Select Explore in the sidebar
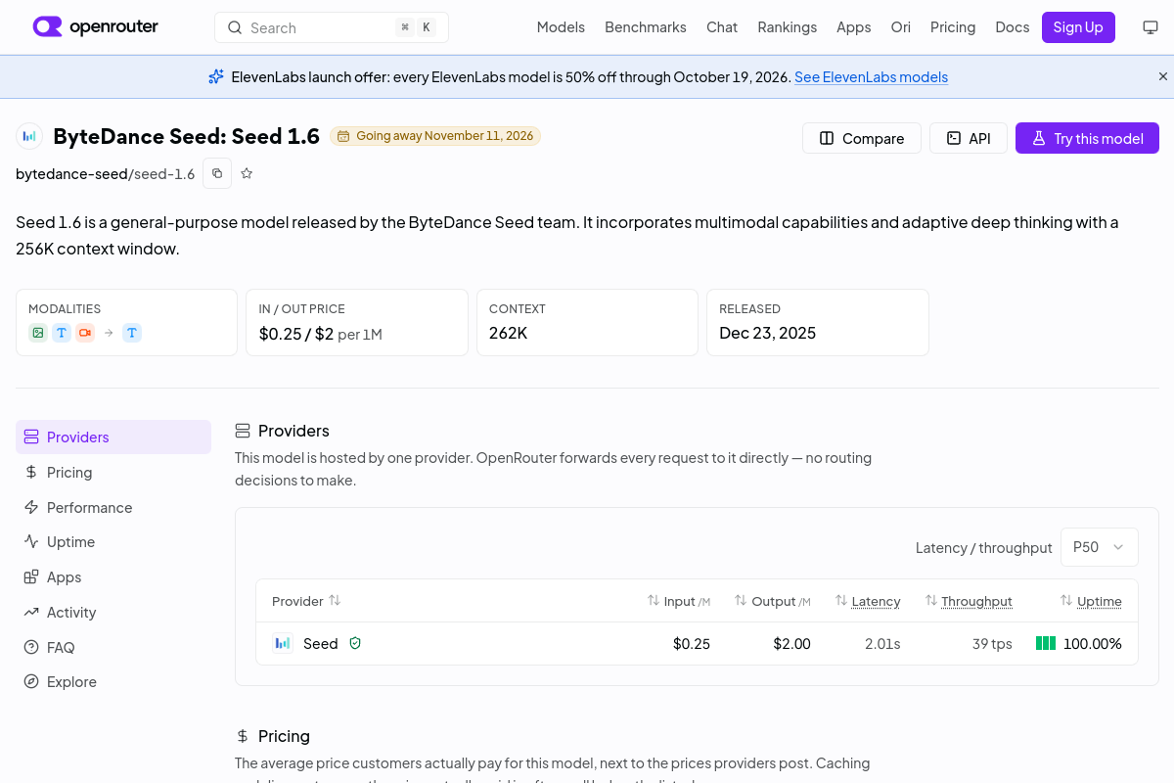Screen dimensions: 1174x783 click(113, 681)
